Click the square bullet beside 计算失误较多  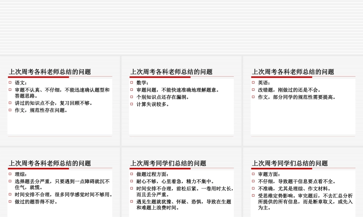coord(131,104)
